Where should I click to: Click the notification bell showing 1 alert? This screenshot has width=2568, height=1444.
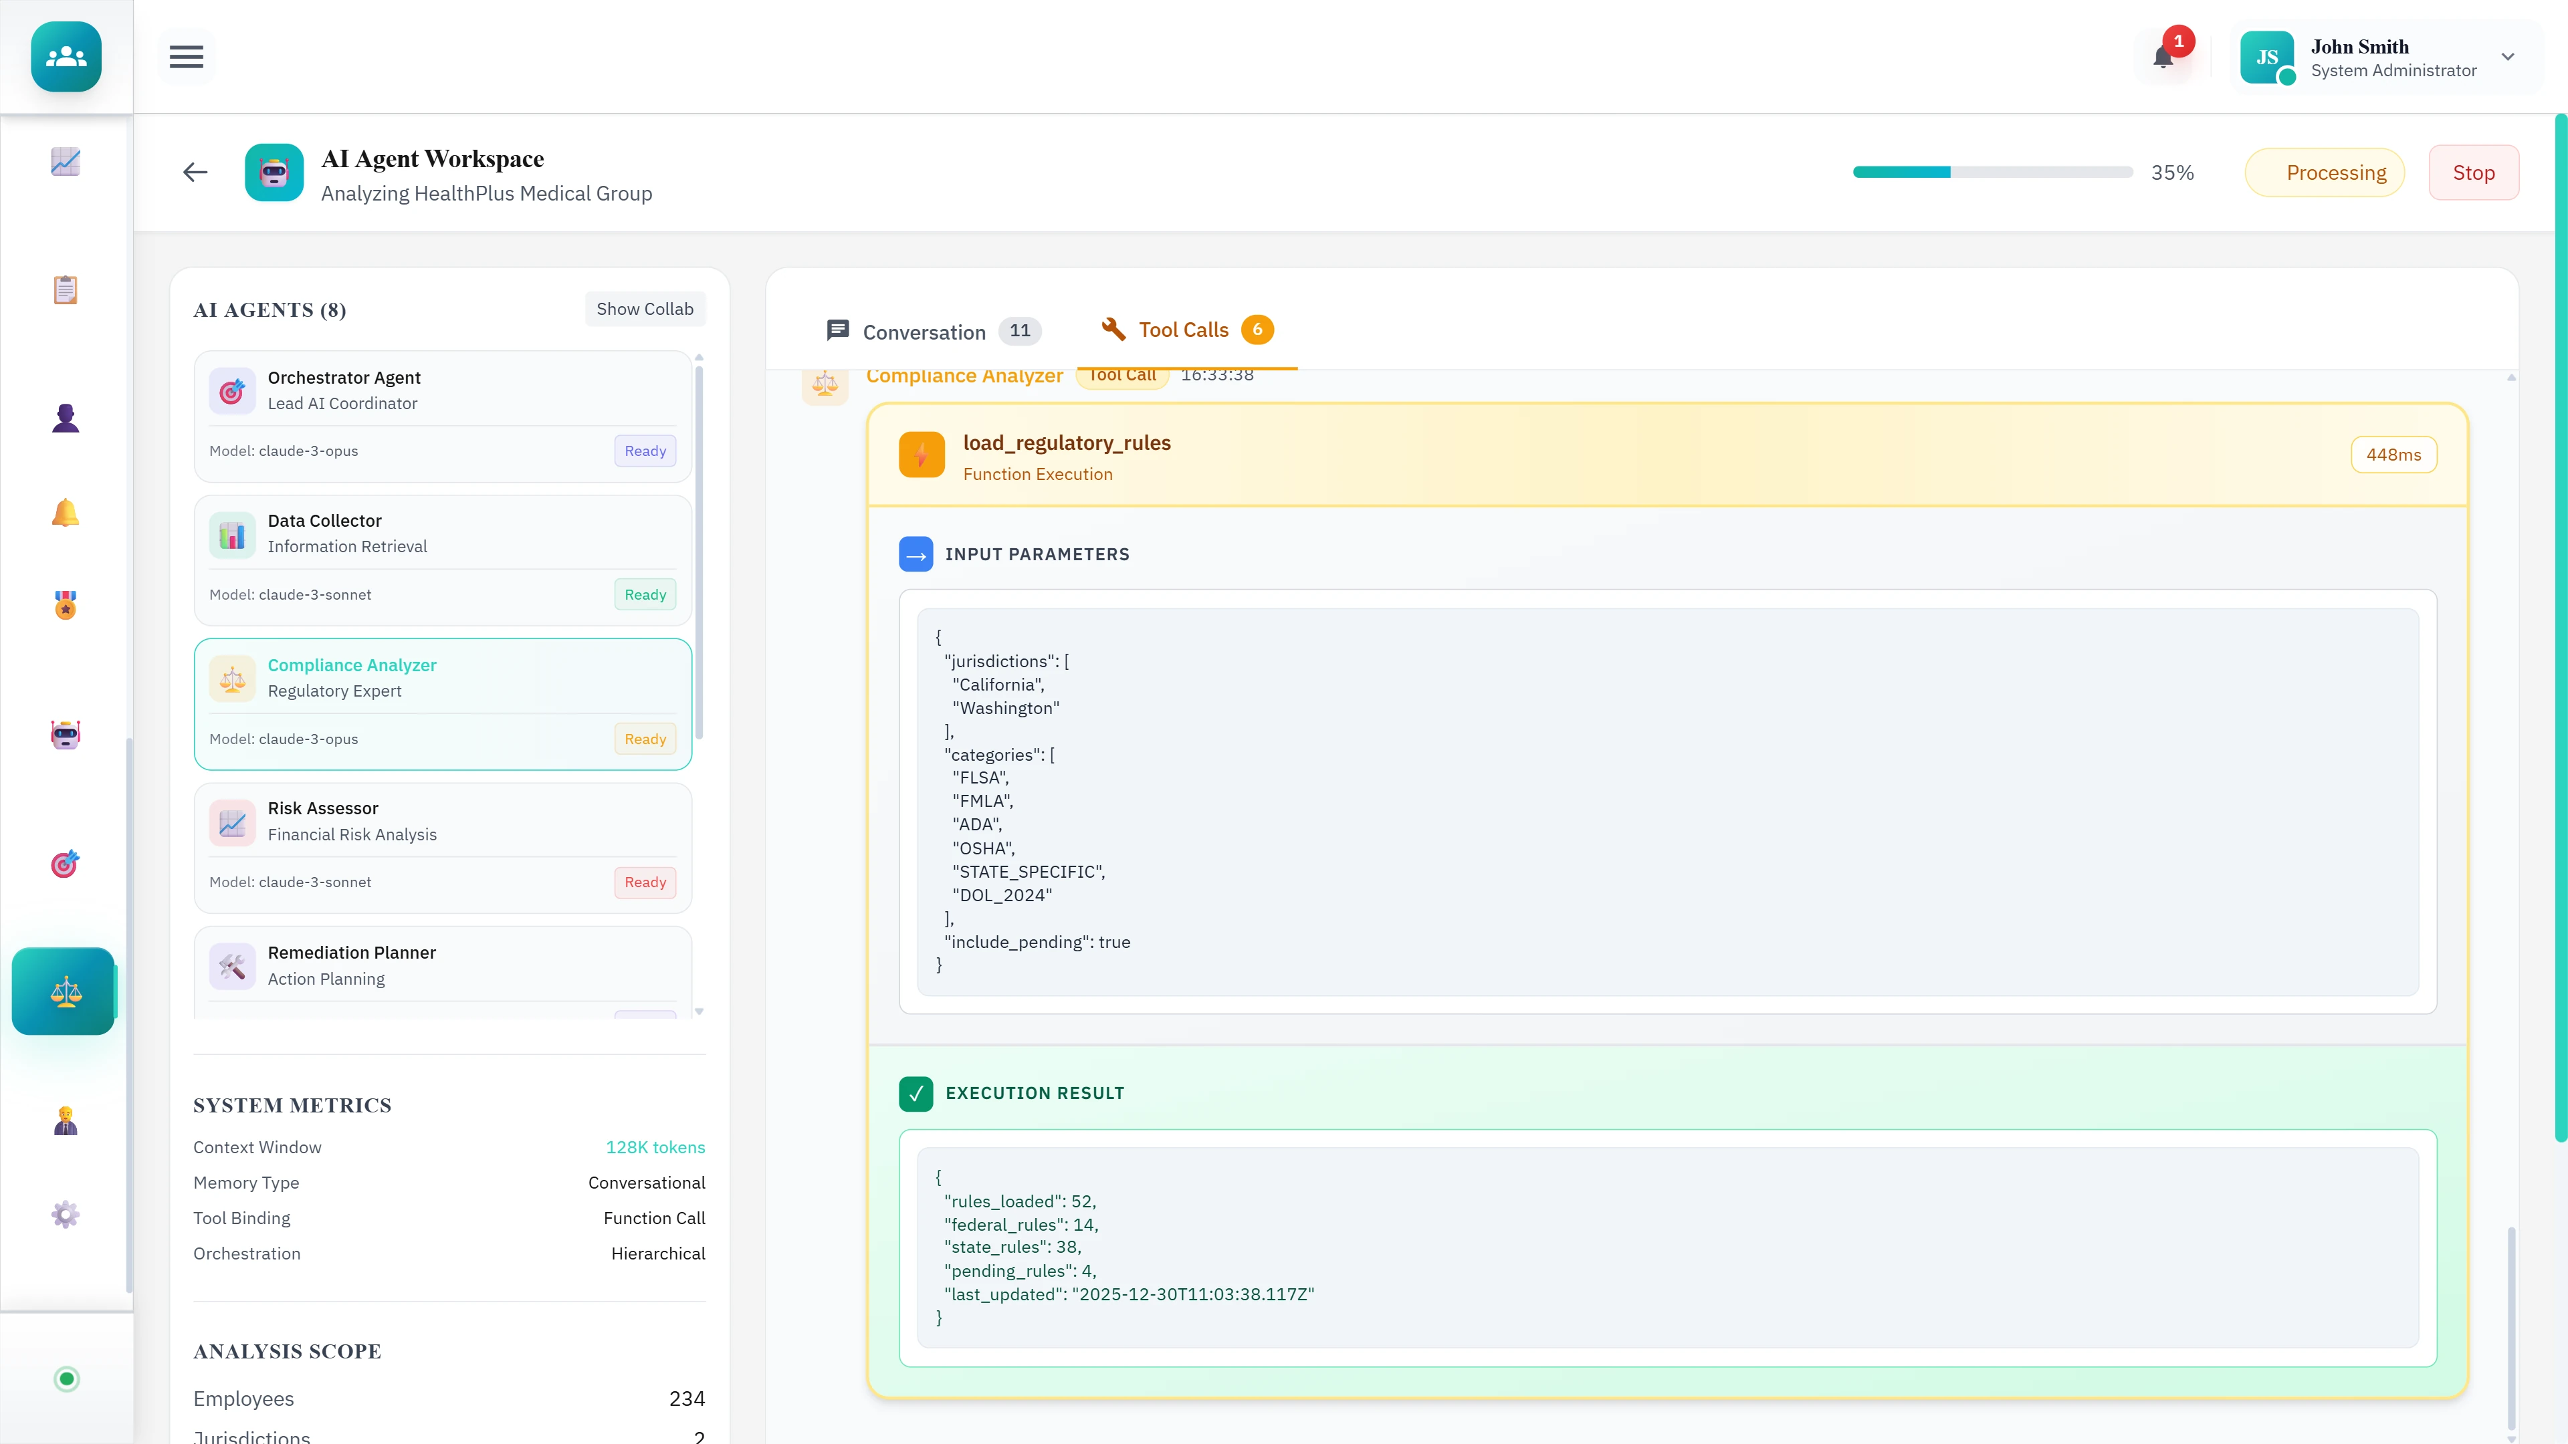point(2163,57)
